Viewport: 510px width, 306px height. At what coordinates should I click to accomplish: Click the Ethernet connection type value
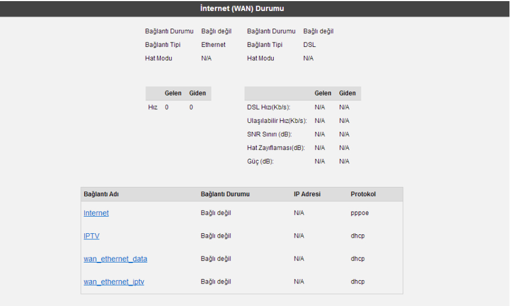coord(213,45)
